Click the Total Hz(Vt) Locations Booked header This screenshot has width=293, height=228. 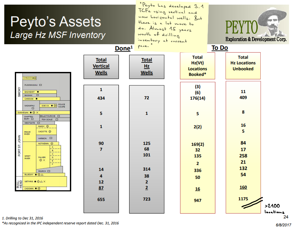click(x=197, y=66)
